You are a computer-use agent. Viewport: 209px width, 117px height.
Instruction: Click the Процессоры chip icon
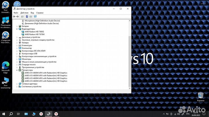(x=20, y=70)
